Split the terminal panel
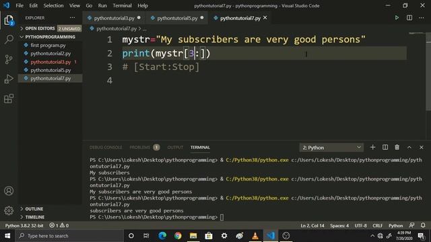431x242 pixels. (385, 147)
